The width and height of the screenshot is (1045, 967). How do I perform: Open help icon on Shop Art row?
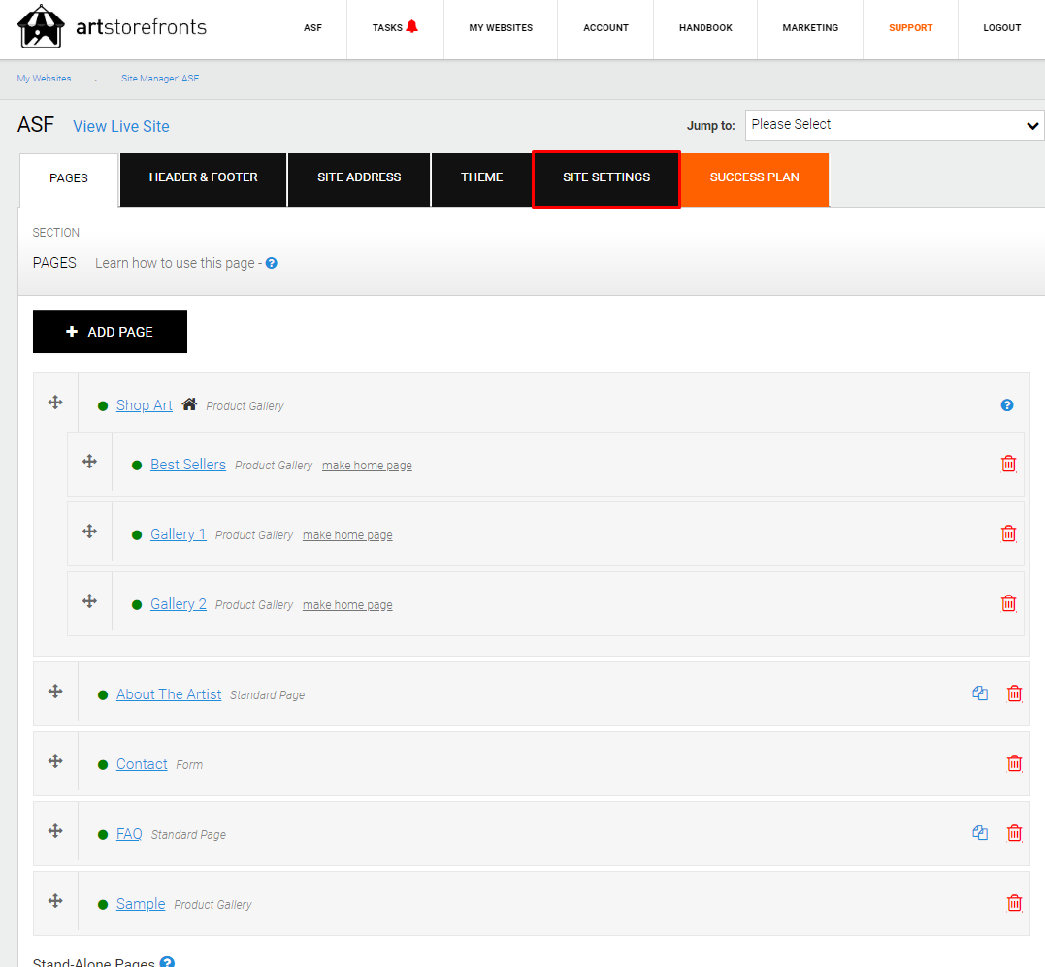coord(1007,405)
